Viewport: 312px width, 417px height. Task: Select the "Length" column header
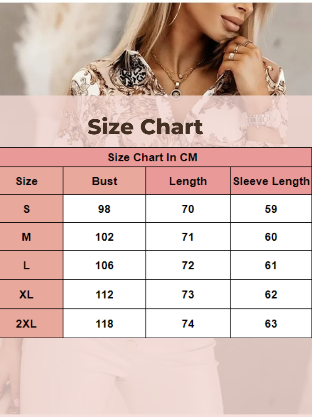[188, 181]
